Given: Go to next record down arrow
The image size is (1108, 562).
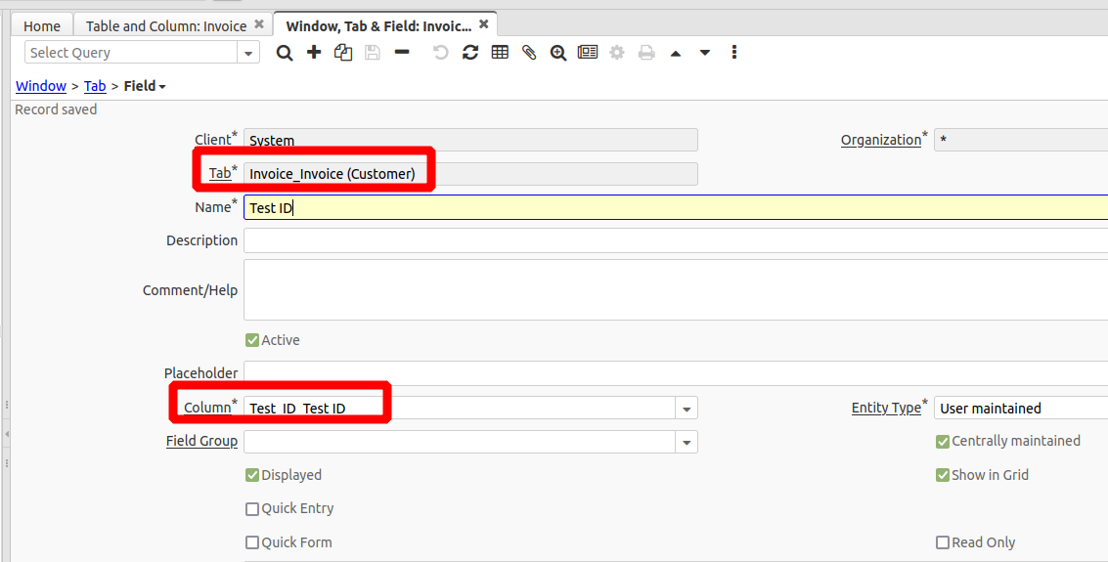Looking at the screenshot, I should coord(705,53).
